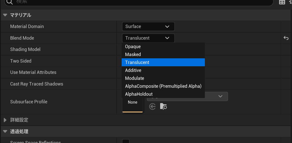Browse to Subsurface Profile in Content Browser
Viewport: 292px width, 143px height.
click(163, 106)
